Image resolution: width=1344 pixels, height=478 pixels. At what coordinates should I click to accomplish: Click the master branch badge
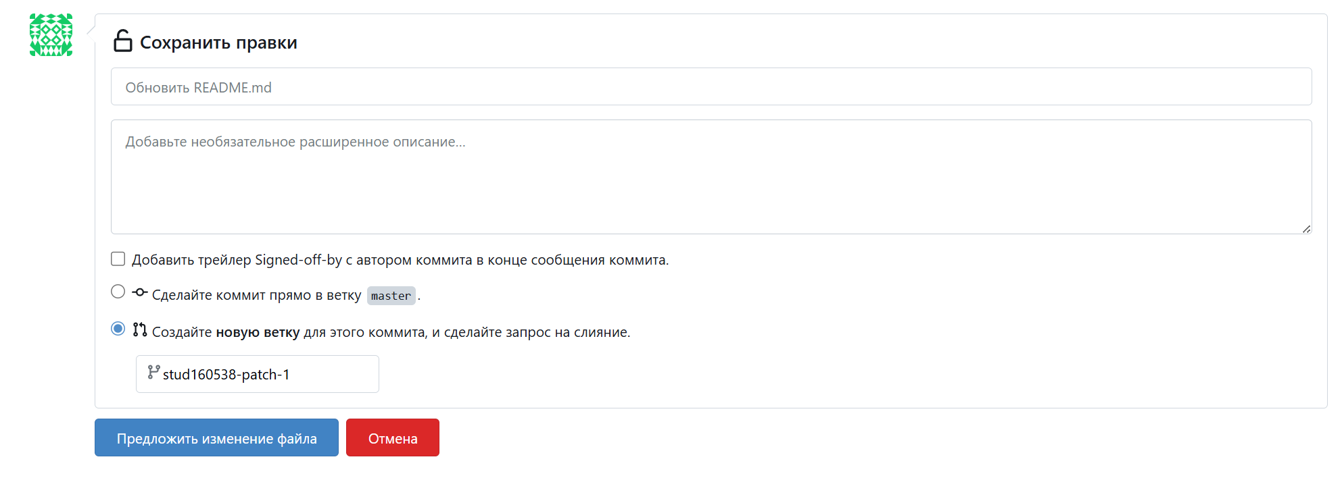point(391,296)
